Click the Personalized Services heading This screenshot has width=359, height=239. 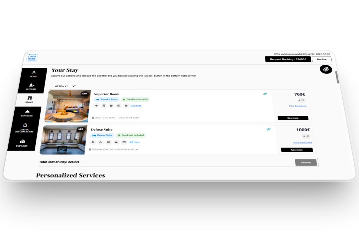(x=70, y=175)
